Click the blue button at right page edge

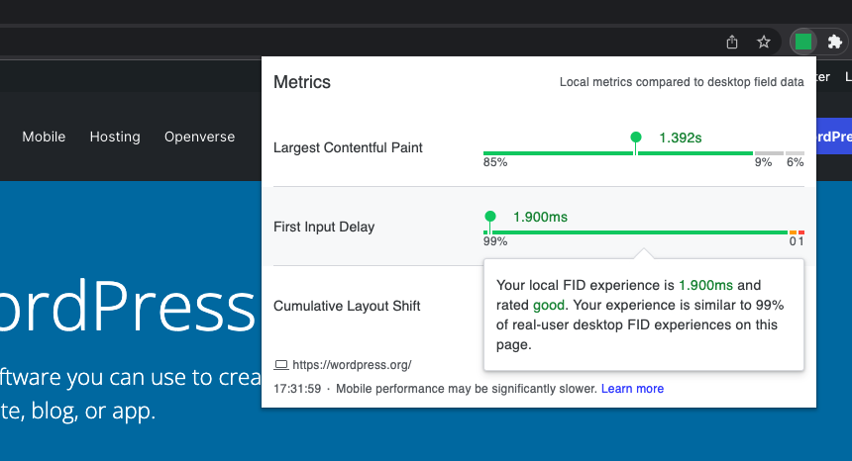[834, 137]
